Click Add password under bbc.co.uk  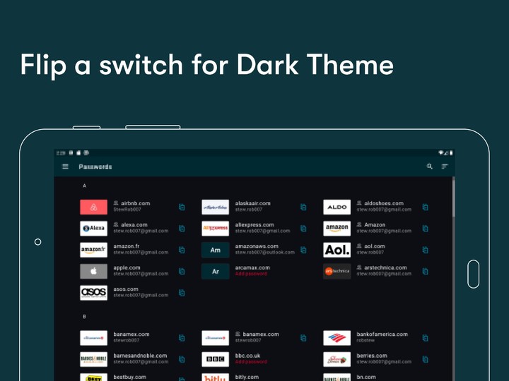click(x=251, y=362)
